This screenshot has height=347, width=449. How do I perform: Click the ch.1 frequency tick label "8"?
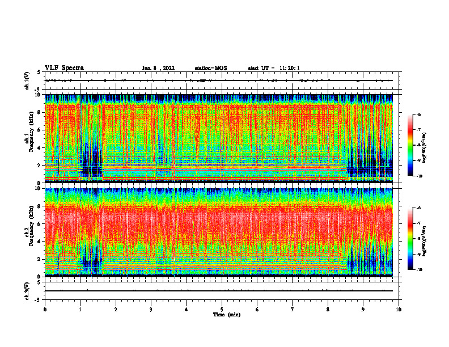pos(40,112)
